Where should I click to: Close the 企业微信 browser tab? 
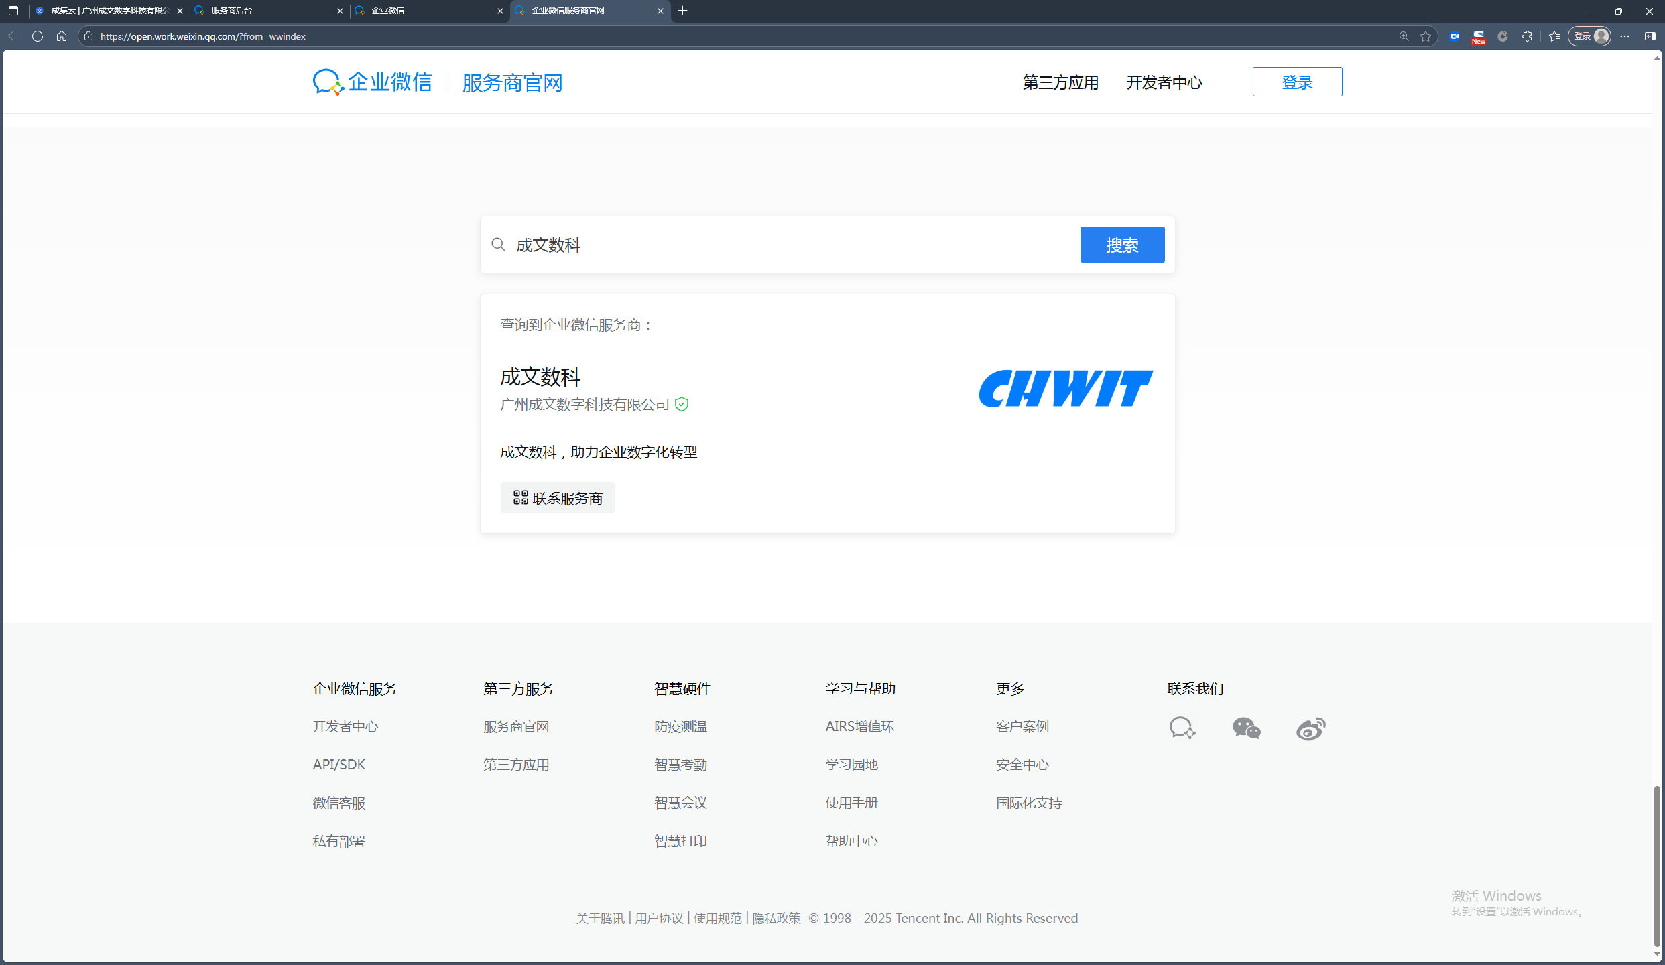(500, 11)
